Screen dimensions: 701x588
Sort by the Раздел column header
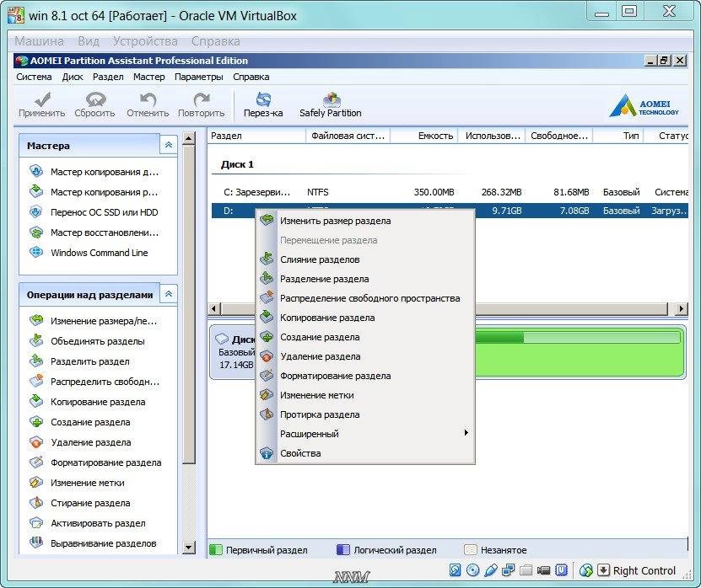[x=256, y=136]
